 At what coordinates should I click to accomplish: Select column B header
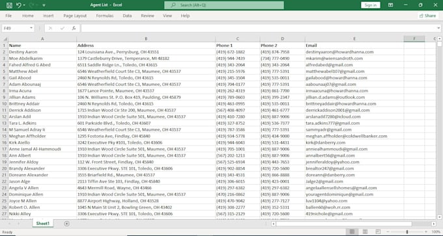pyautogui.click(x=146, y=39)
